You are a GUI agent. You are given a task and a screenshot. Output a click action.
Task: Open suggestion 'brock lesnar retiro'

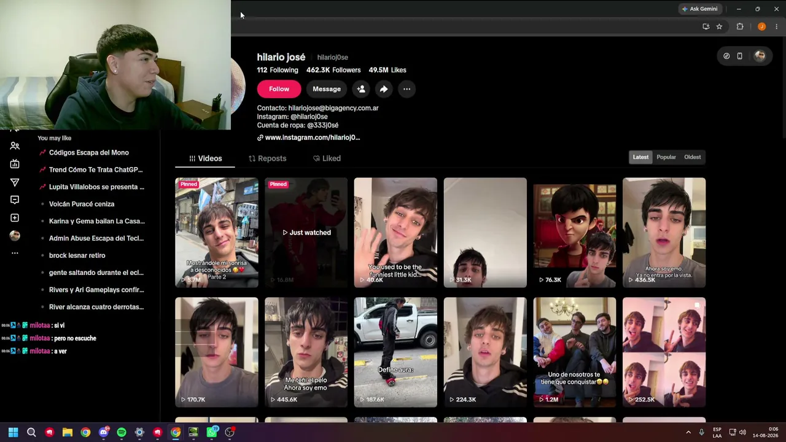click(77, 256)
